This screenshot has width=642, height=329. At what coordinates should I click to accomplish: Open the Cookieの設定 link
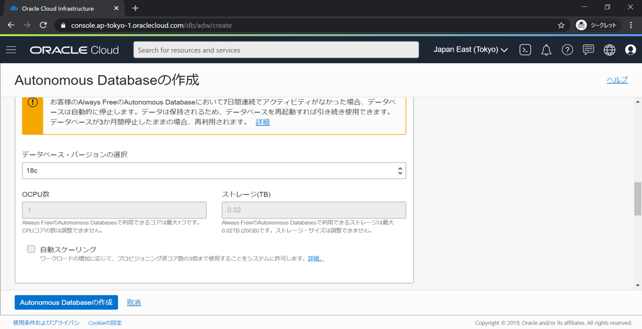pyautogui.click(x=105, y=323)
